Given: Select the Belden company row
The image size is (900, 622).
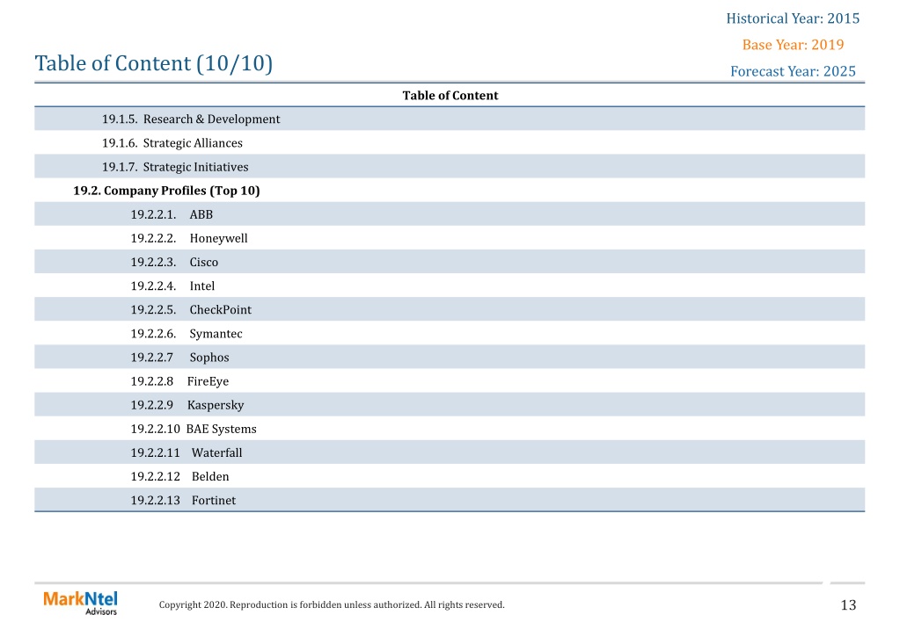Looking at the screenshot, I should [450, 476].
